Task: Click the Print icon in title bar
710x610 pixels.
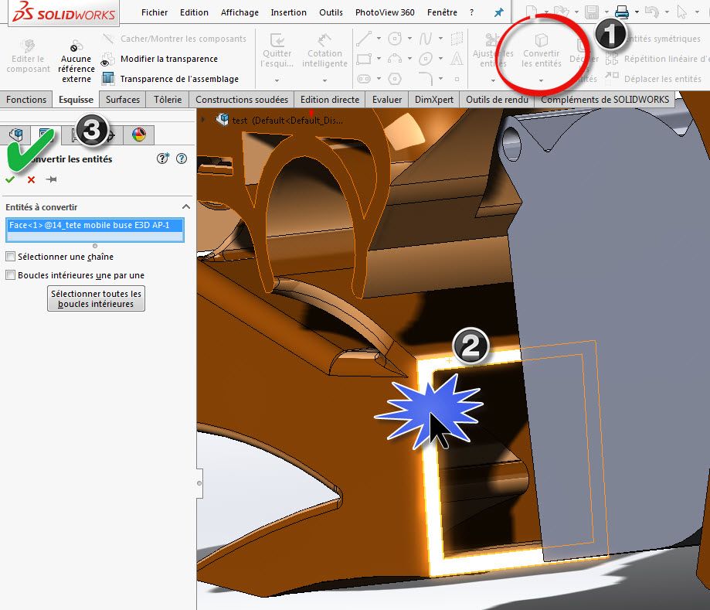Action: (622, 12)
